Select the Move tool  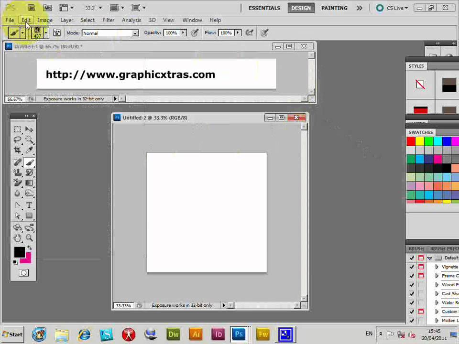[x=29, y=129]
